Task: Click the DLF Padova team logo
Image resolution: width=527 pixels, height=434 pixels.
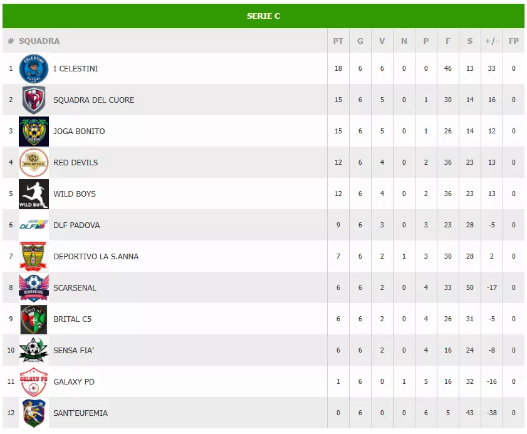Action: click(x=34, y=225)
